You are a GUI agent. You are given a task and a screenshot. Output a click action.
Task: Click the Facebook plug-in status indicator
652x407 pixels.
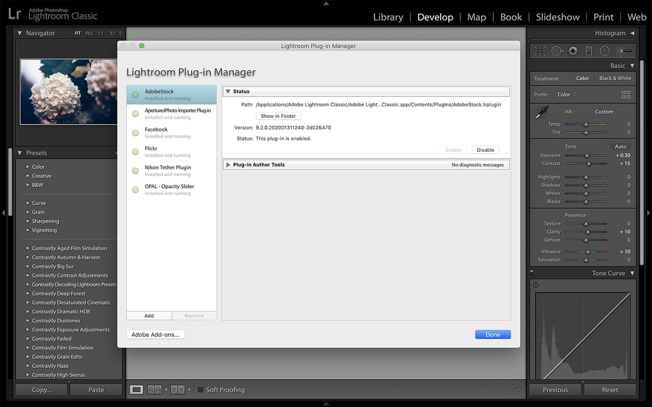point(135,133)
